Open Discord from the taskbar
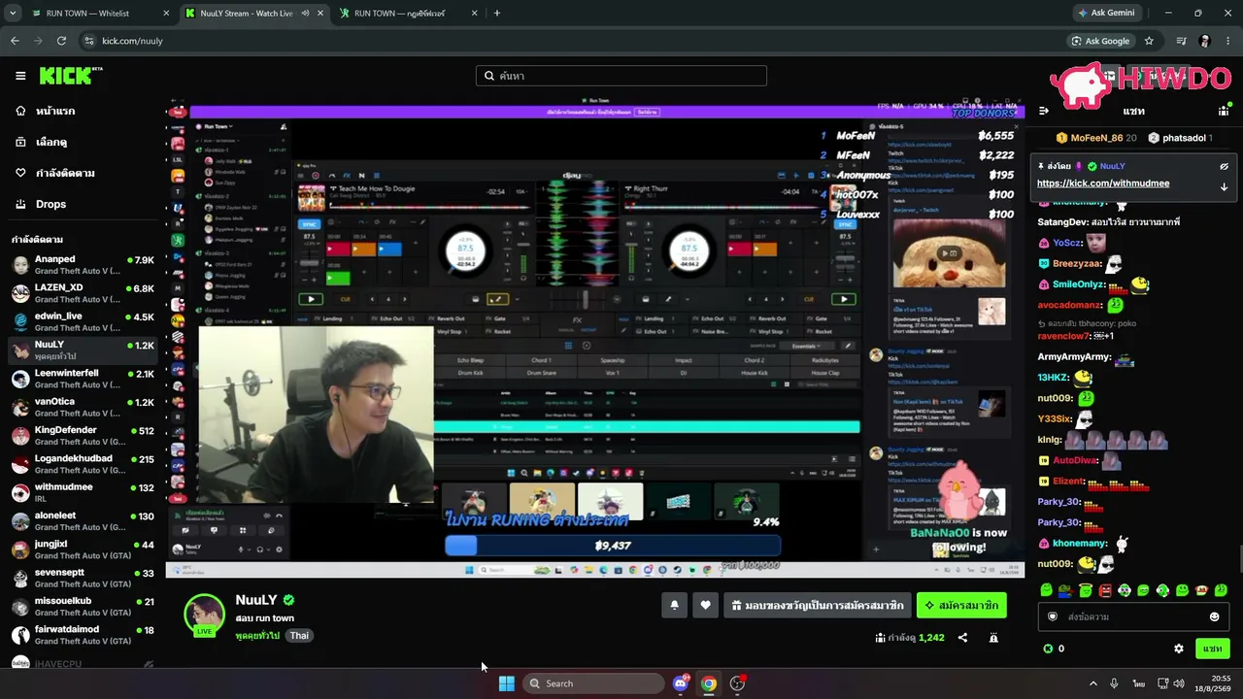1243x699 pixels. (x=681, y=683)
